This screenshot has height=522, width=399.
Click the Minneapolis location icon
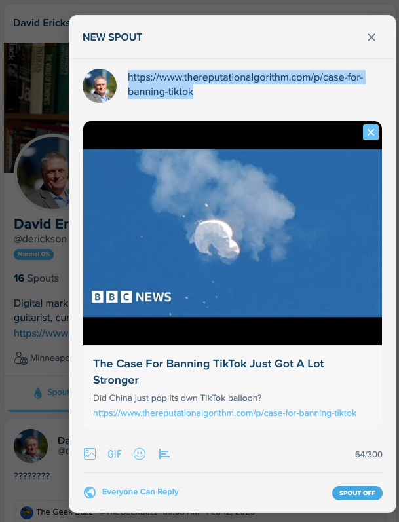(21, 358)
